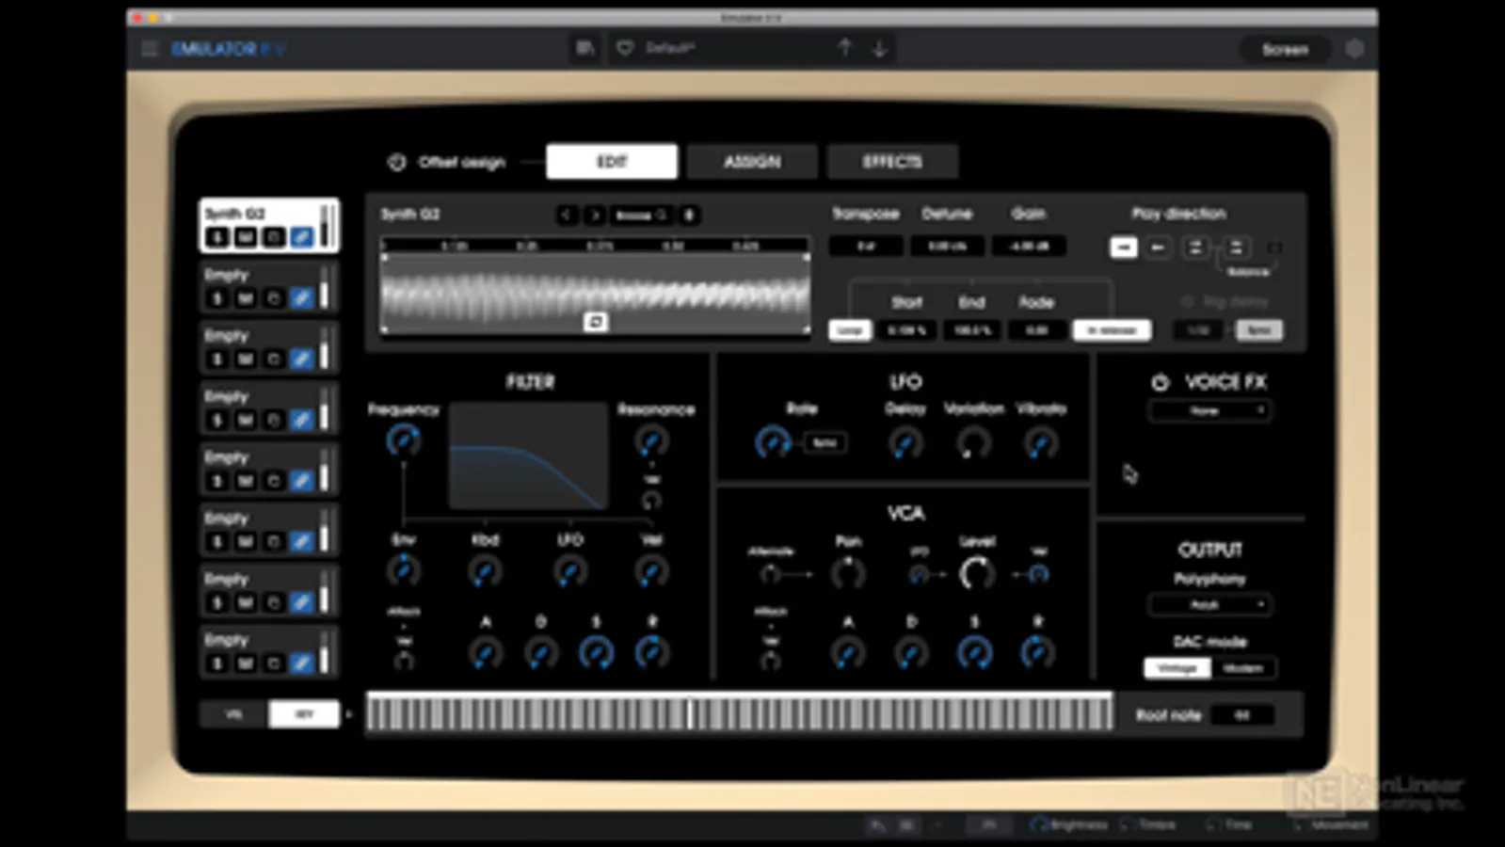Select Modern DAC mode
This screenshot has height=847, width=1505.
[1242, 668]
